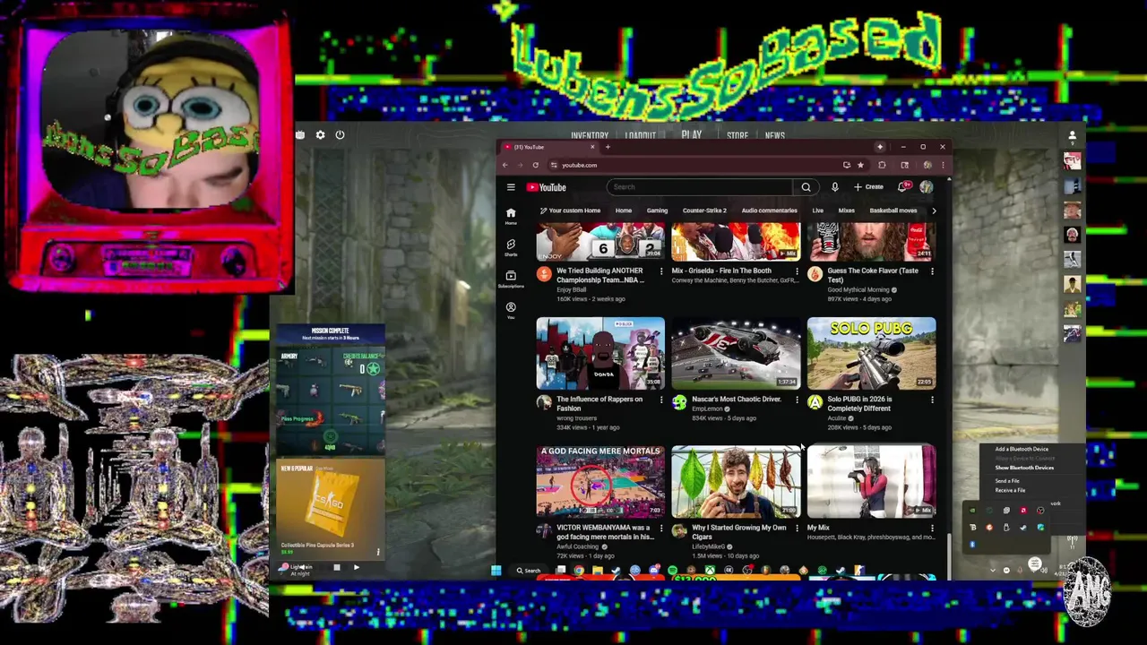
Task: Open NEWS in the CS2 top menu
Action: (x=775, y=136)
